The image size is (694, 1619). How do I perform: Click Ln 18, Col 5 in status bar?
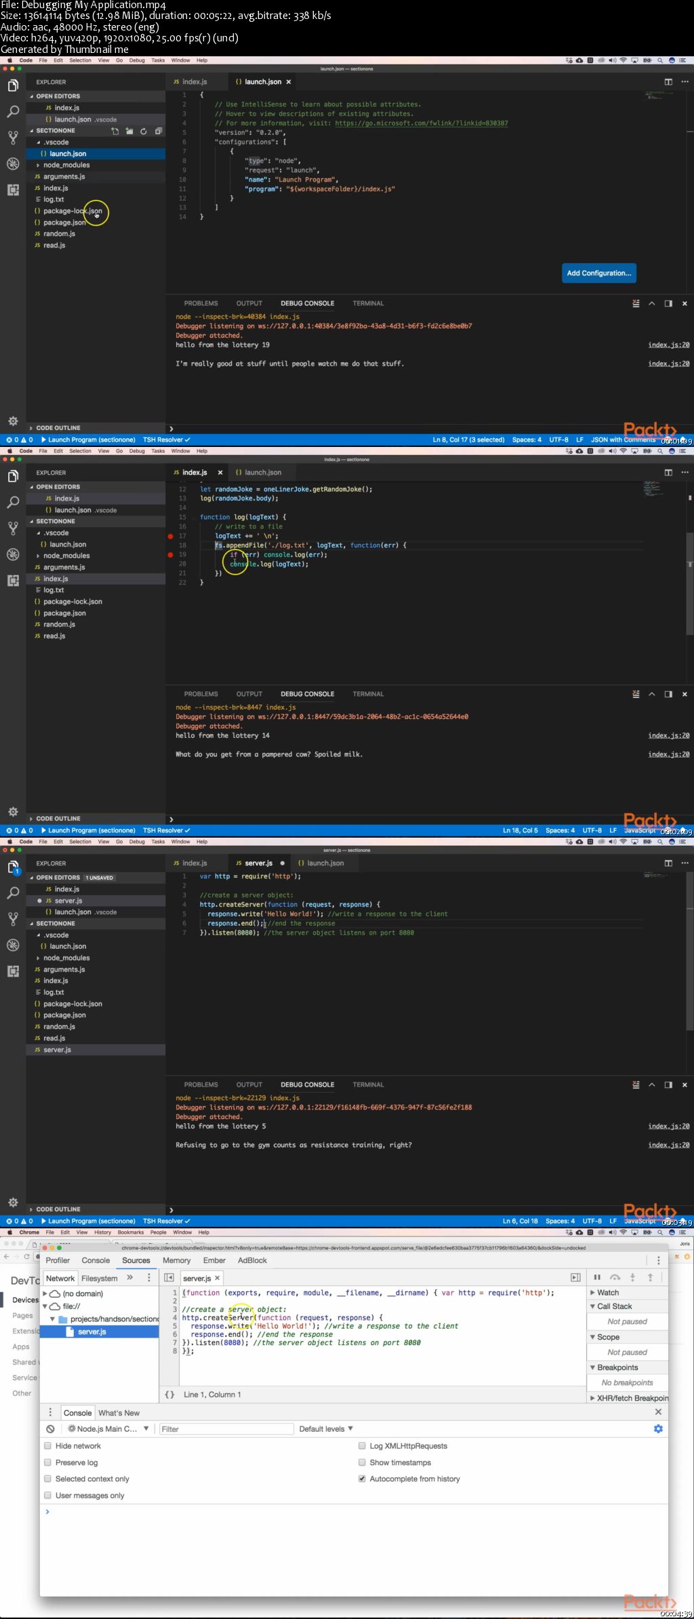pos(520,830)
